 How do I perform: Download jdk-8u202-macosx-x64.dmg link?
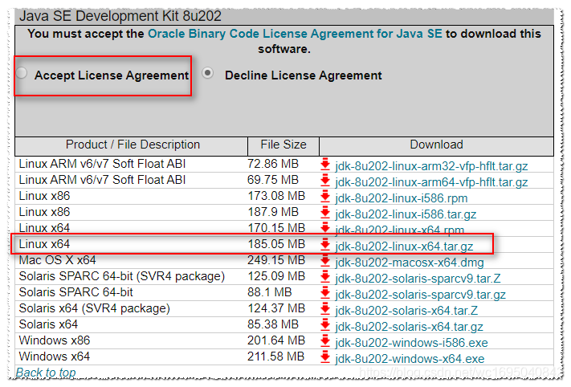pos(410,263)
